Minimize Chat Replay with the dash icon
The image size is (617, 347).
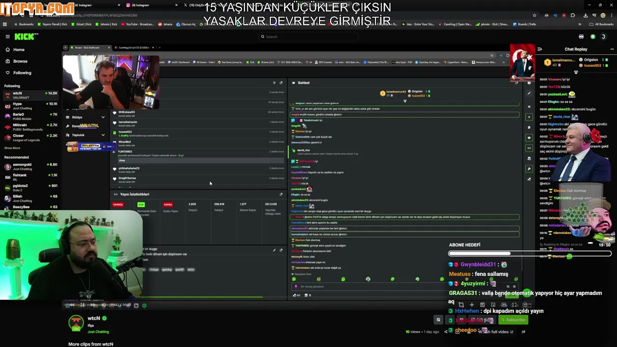tap(612, 49)
